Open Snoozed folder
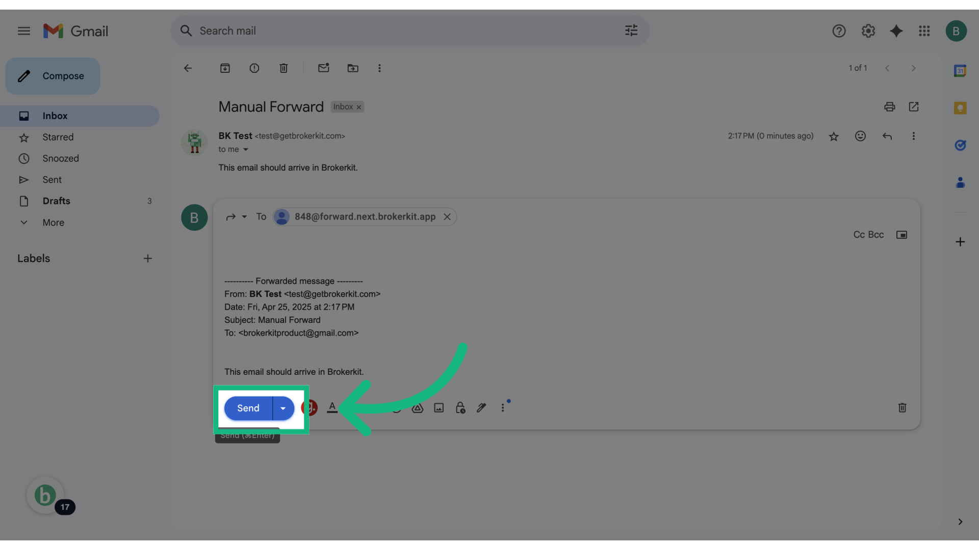 click(80, 158)
